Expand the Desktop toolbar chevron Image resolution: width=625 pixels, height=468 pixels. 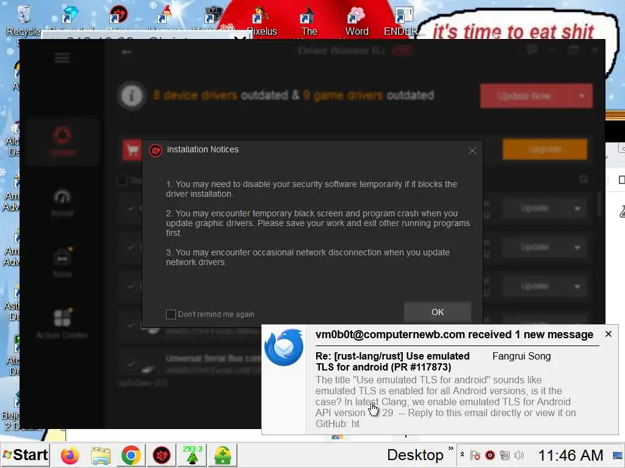coord(451,448)
